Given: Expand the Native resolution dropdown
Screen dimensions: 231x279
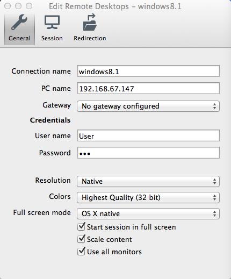Looking at the screenshot, I should pyautogui.click(x=148, y=182).
